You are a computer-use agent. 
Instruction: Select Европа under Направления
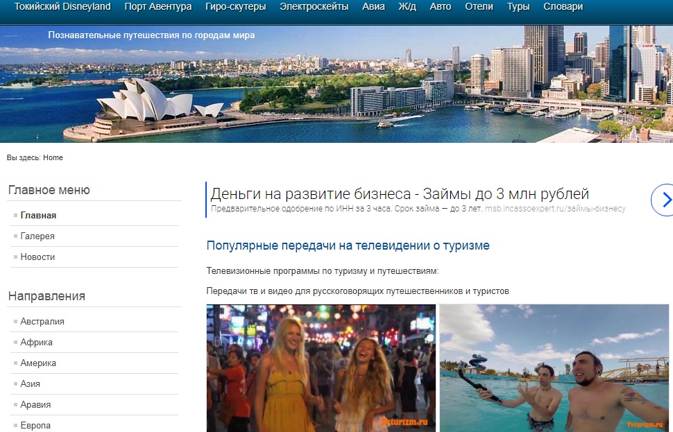pyautogui.click(x=35, y=425)
